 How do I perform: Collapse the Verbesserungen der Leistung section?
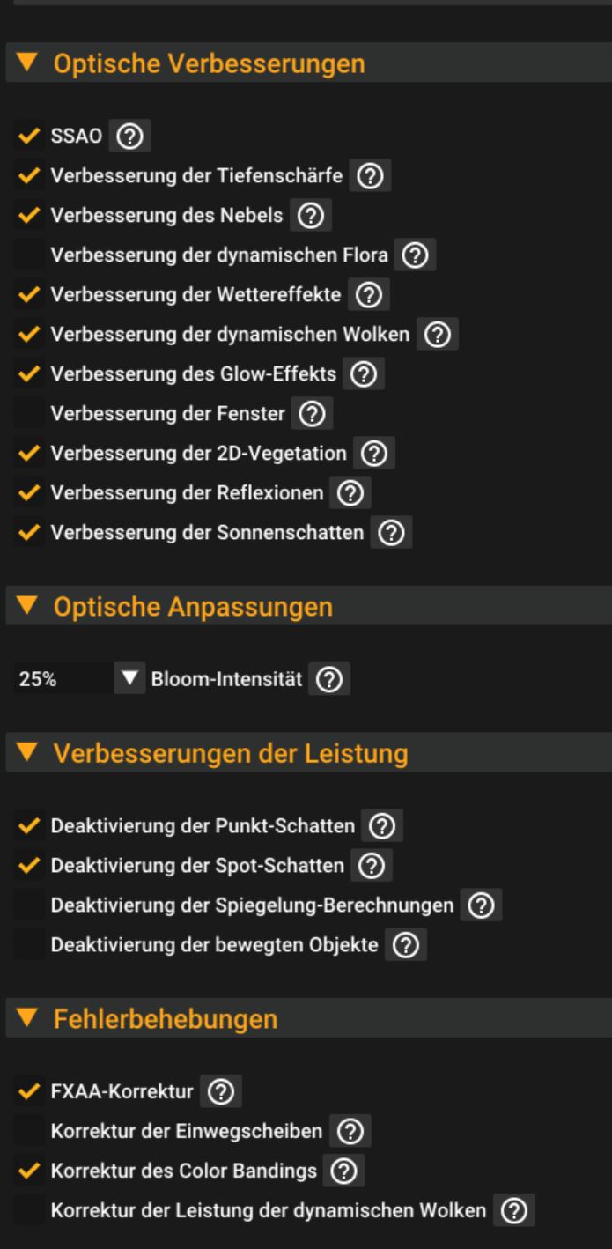[28, 753]
